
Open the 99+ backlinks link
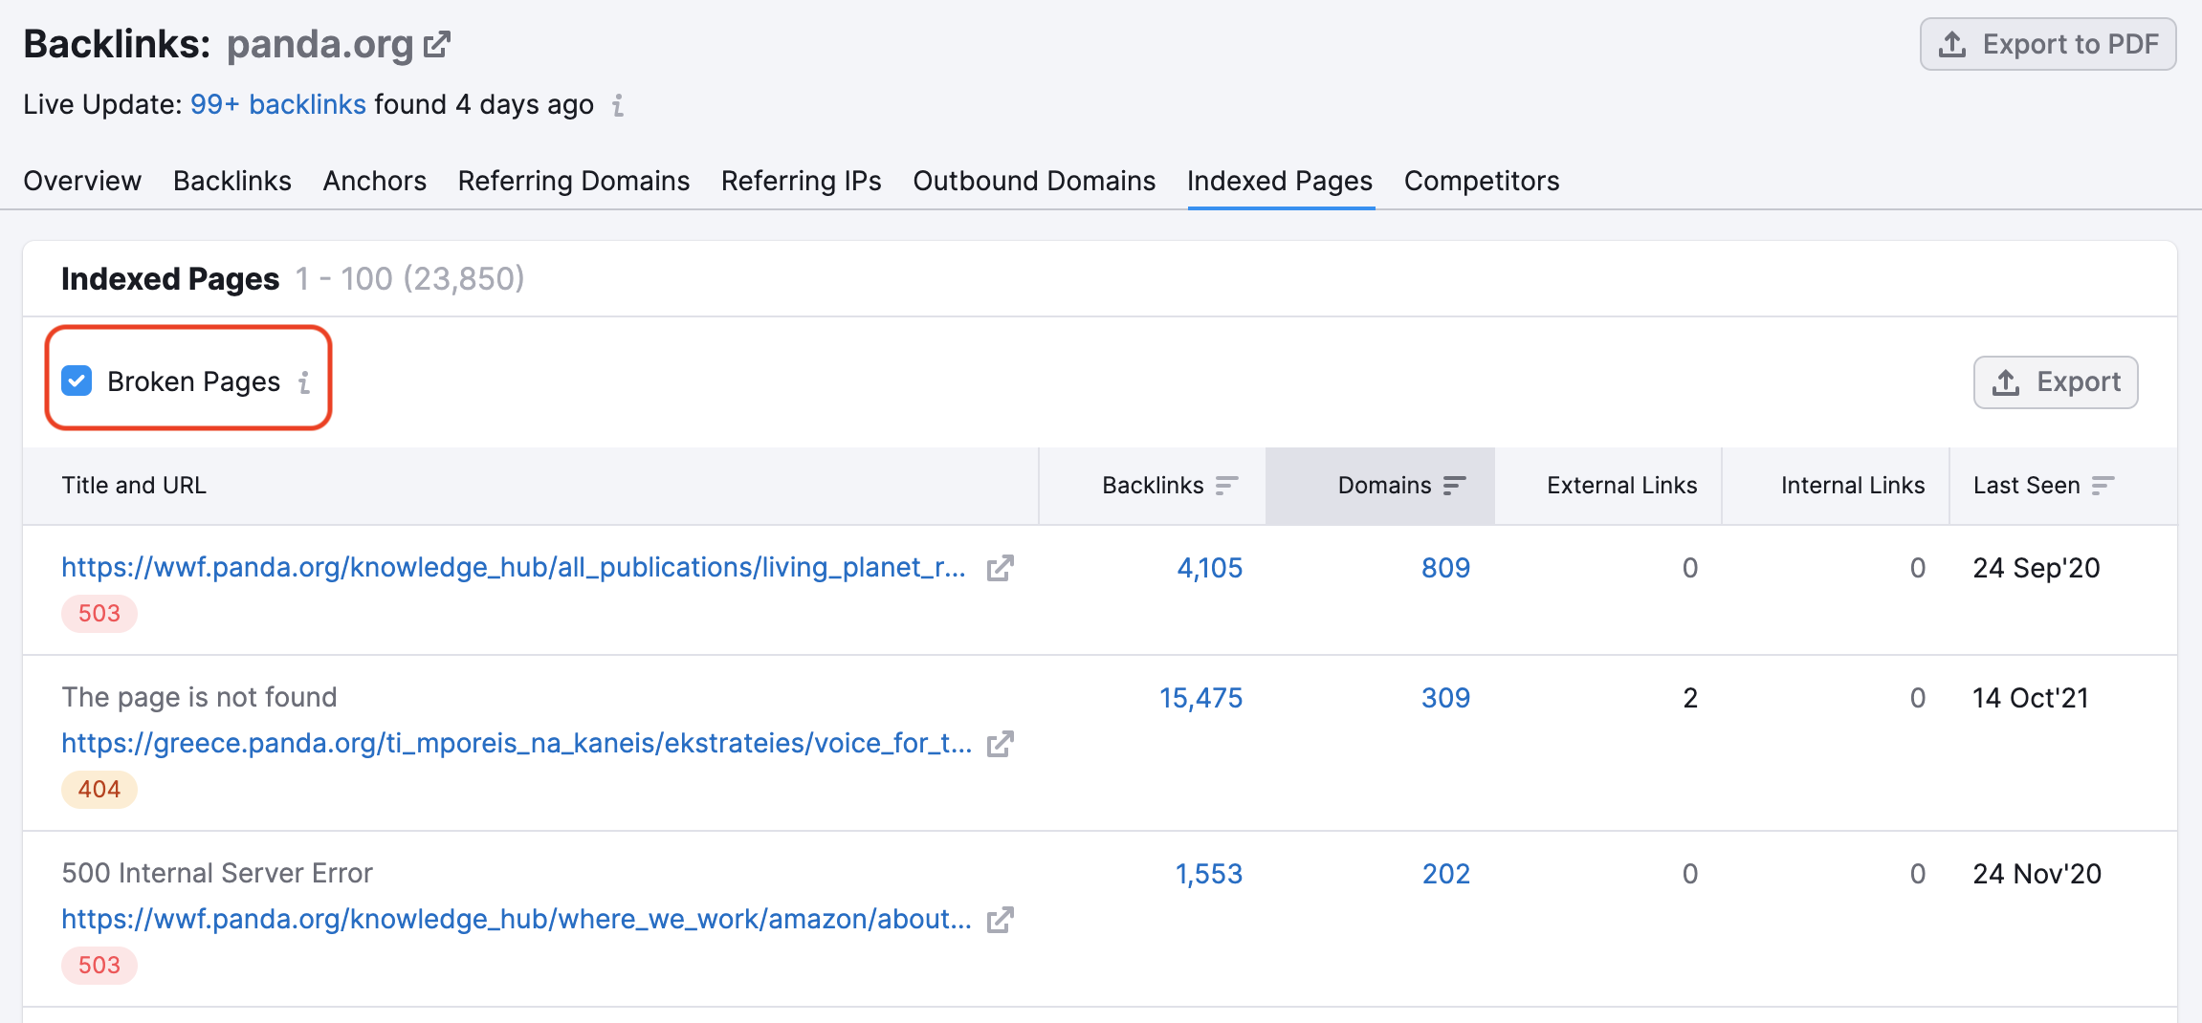[x=277, y=104]
